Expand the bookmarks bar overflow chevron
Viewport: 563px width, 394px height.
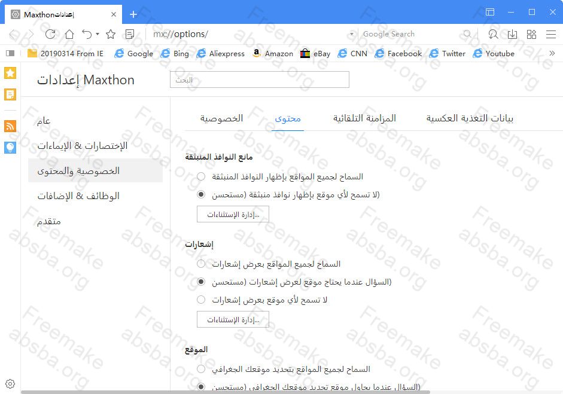(552, 53)
